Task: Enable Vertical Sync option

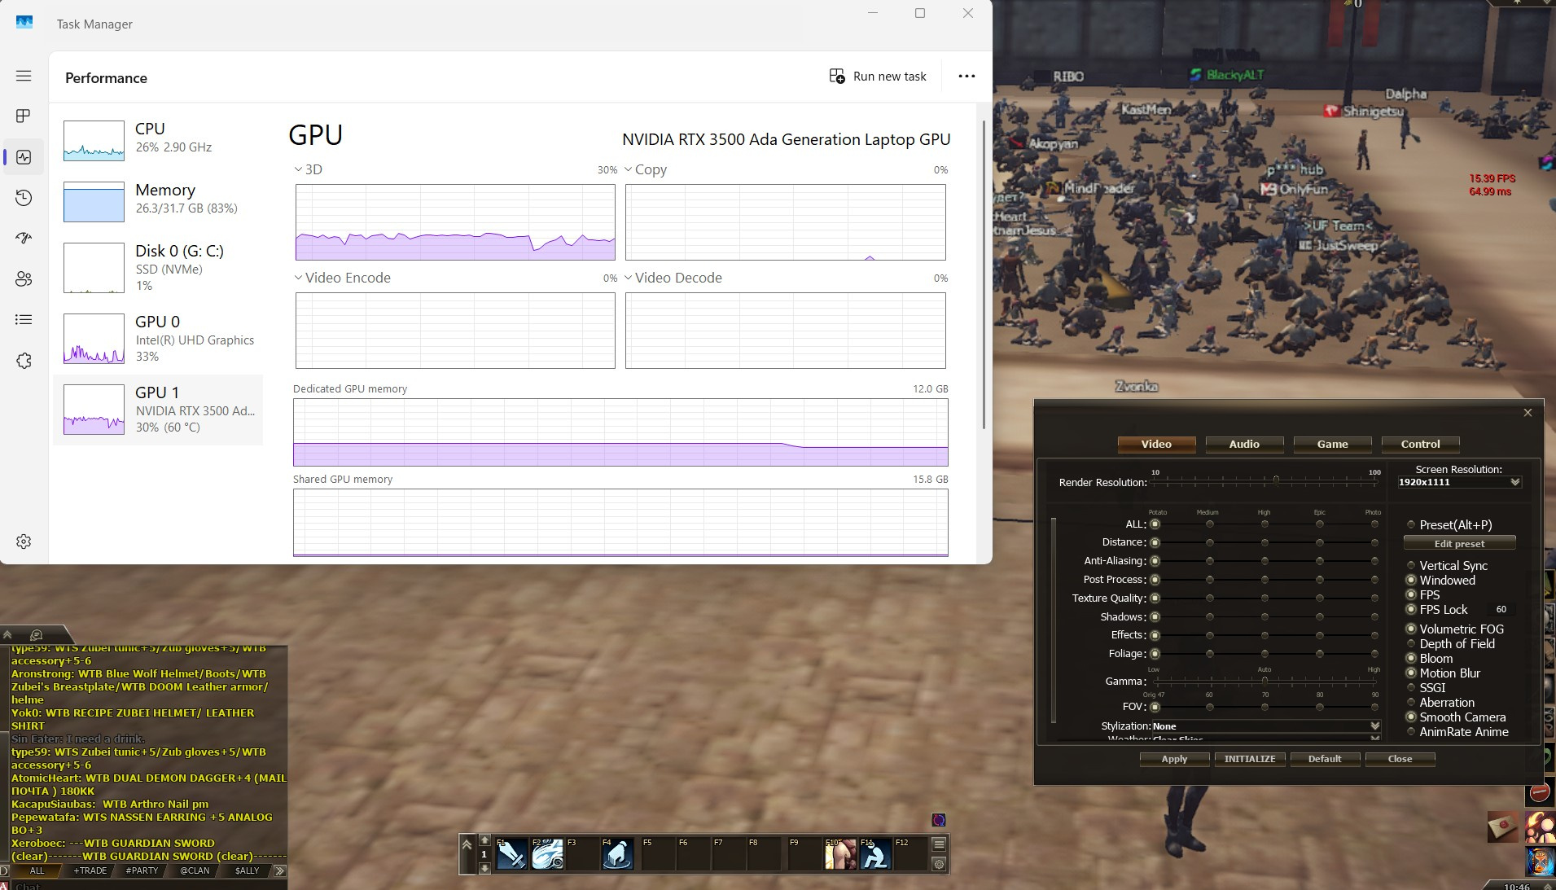Action: pos(1411,566)
